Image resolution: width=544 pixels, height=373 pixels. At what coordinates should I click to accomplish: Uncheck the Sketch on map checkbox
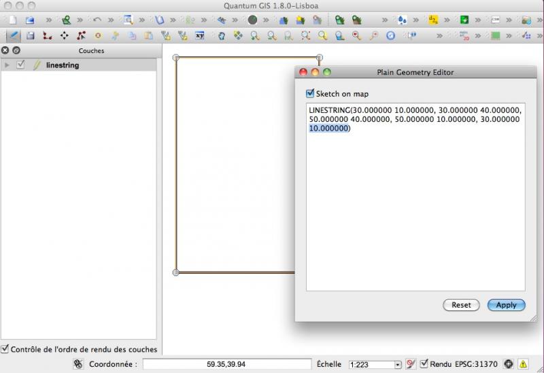point(311,94)
